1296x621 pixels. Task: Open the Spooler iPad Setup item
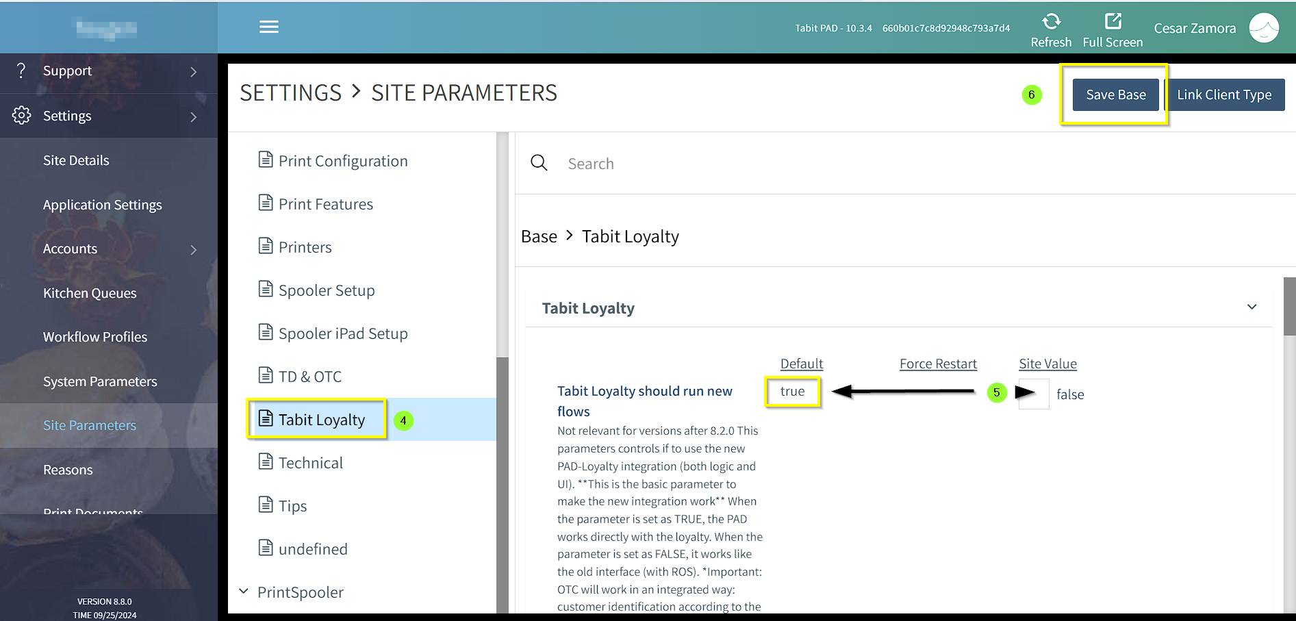click(342, 333)
